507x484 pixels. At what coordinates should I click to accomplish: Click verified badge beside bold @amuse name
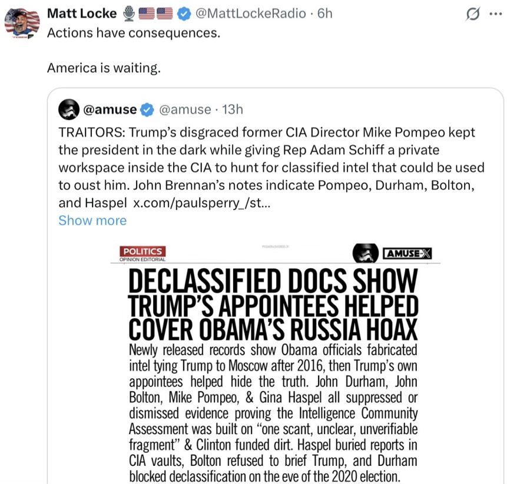[x=147, y=109]
